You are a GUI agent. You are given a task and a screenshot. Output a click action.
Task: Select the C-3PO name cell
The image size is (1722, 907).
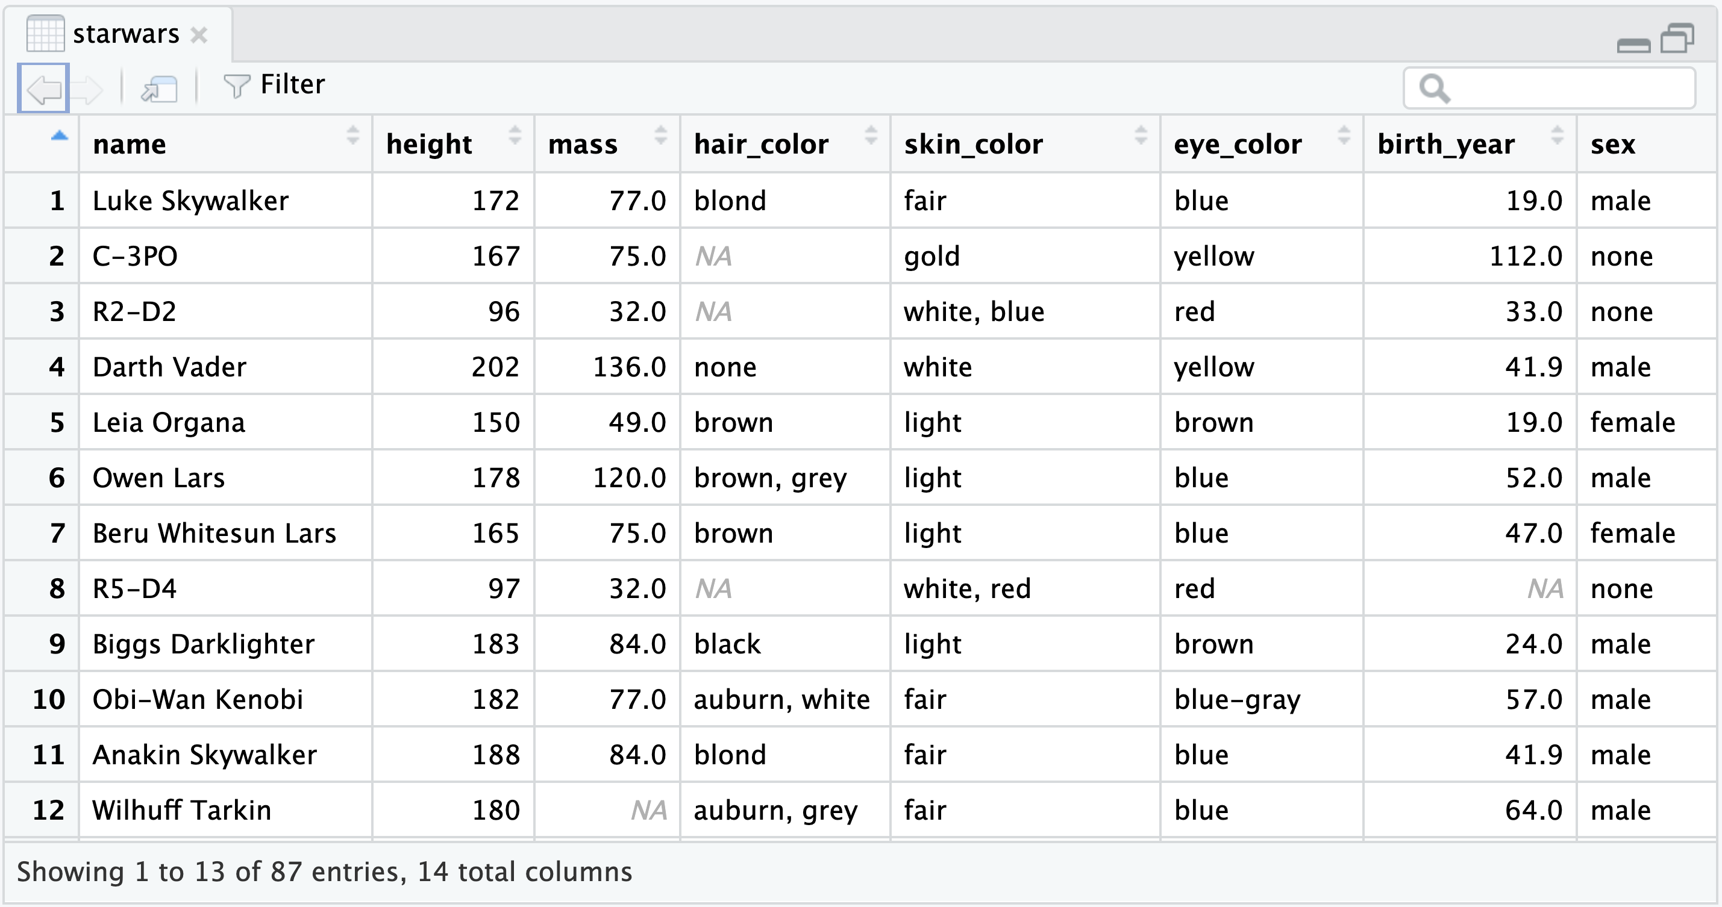[x=225, y=256]
